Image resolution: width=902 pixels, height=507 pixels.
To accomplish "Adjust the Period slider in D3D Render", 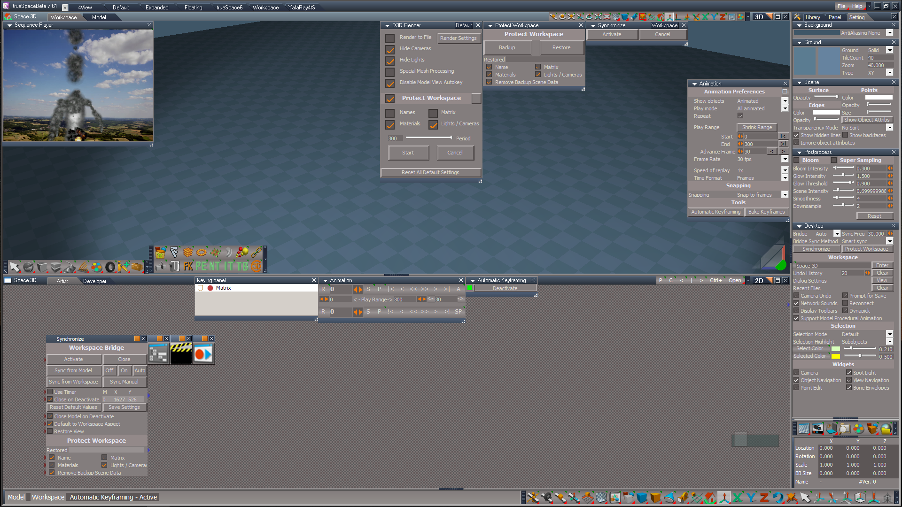I will (429, 138).
